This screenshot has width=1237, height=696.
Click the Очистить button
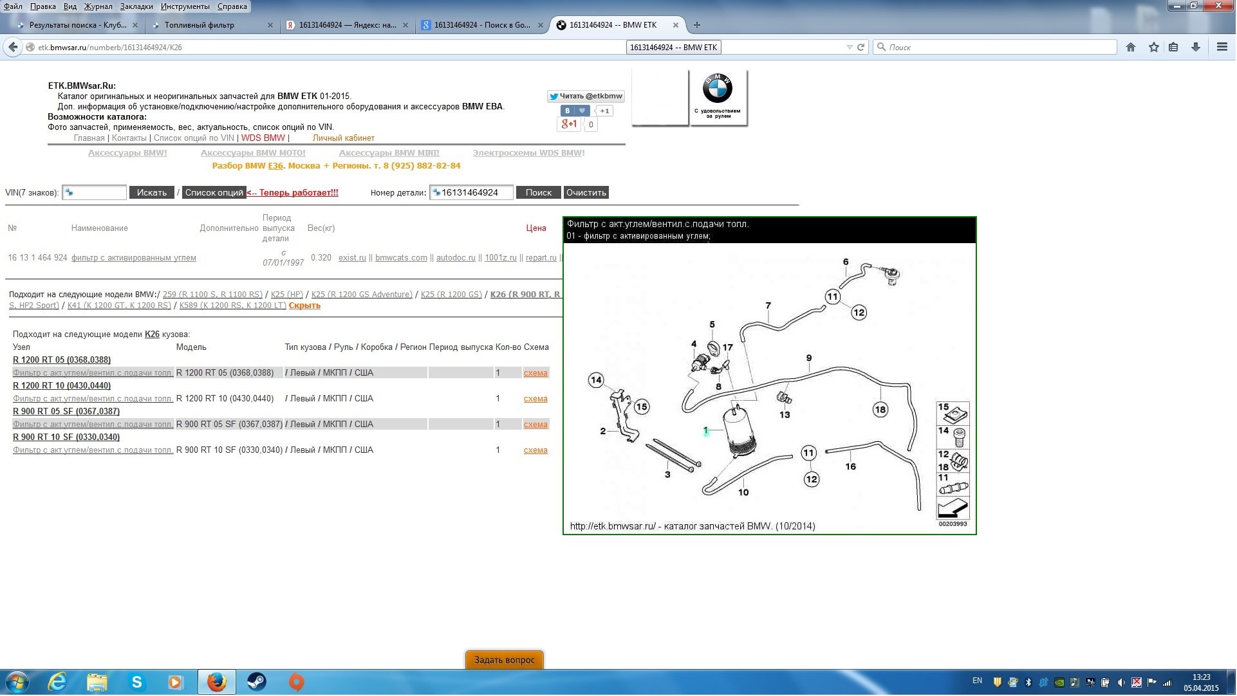586,192
